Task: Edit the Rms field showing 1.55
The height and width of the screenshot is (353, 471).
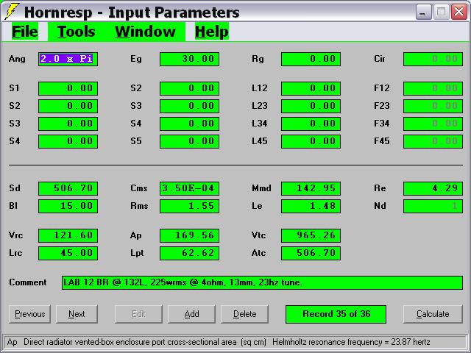Action: [189, 206]
